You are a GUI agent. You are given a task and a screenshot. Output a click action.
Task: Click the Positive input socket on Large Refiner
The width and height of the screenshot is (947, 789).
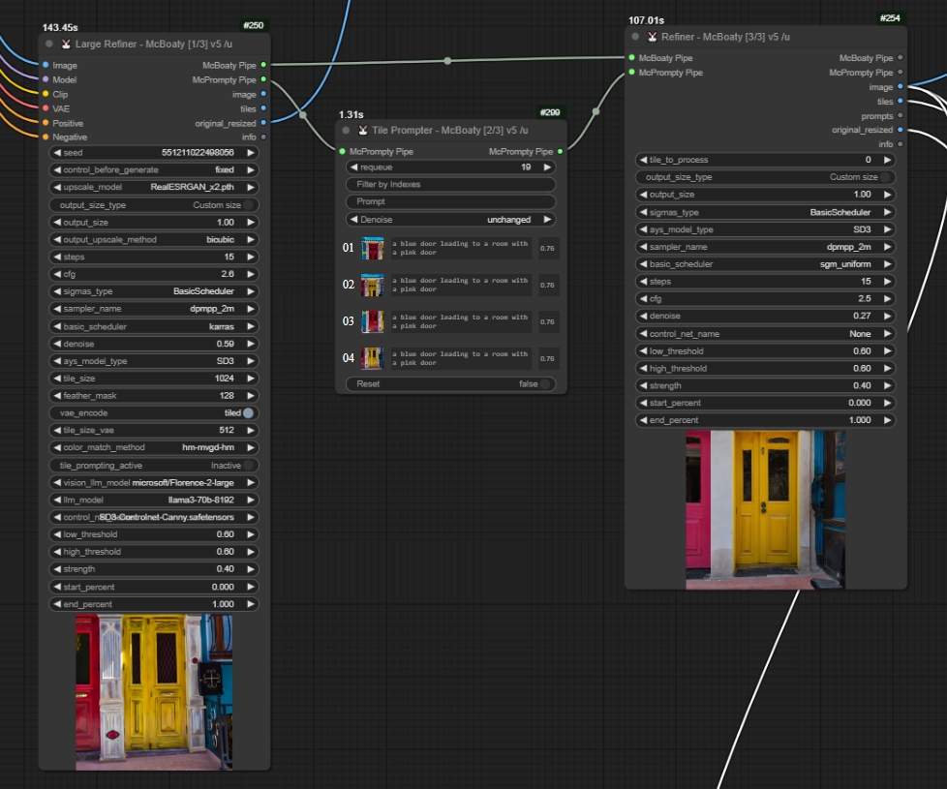tap(46, 123)
